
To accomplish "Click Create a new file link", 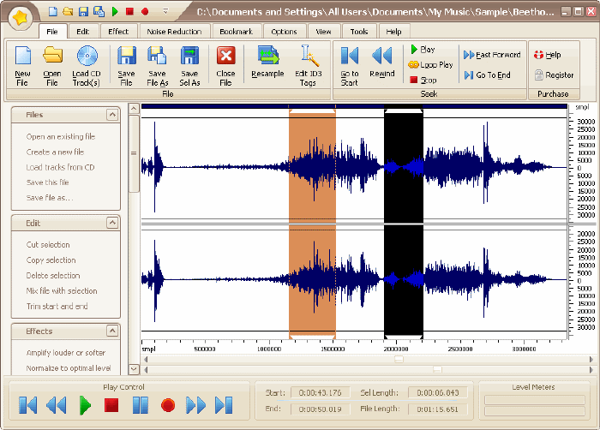I will 55,152.
